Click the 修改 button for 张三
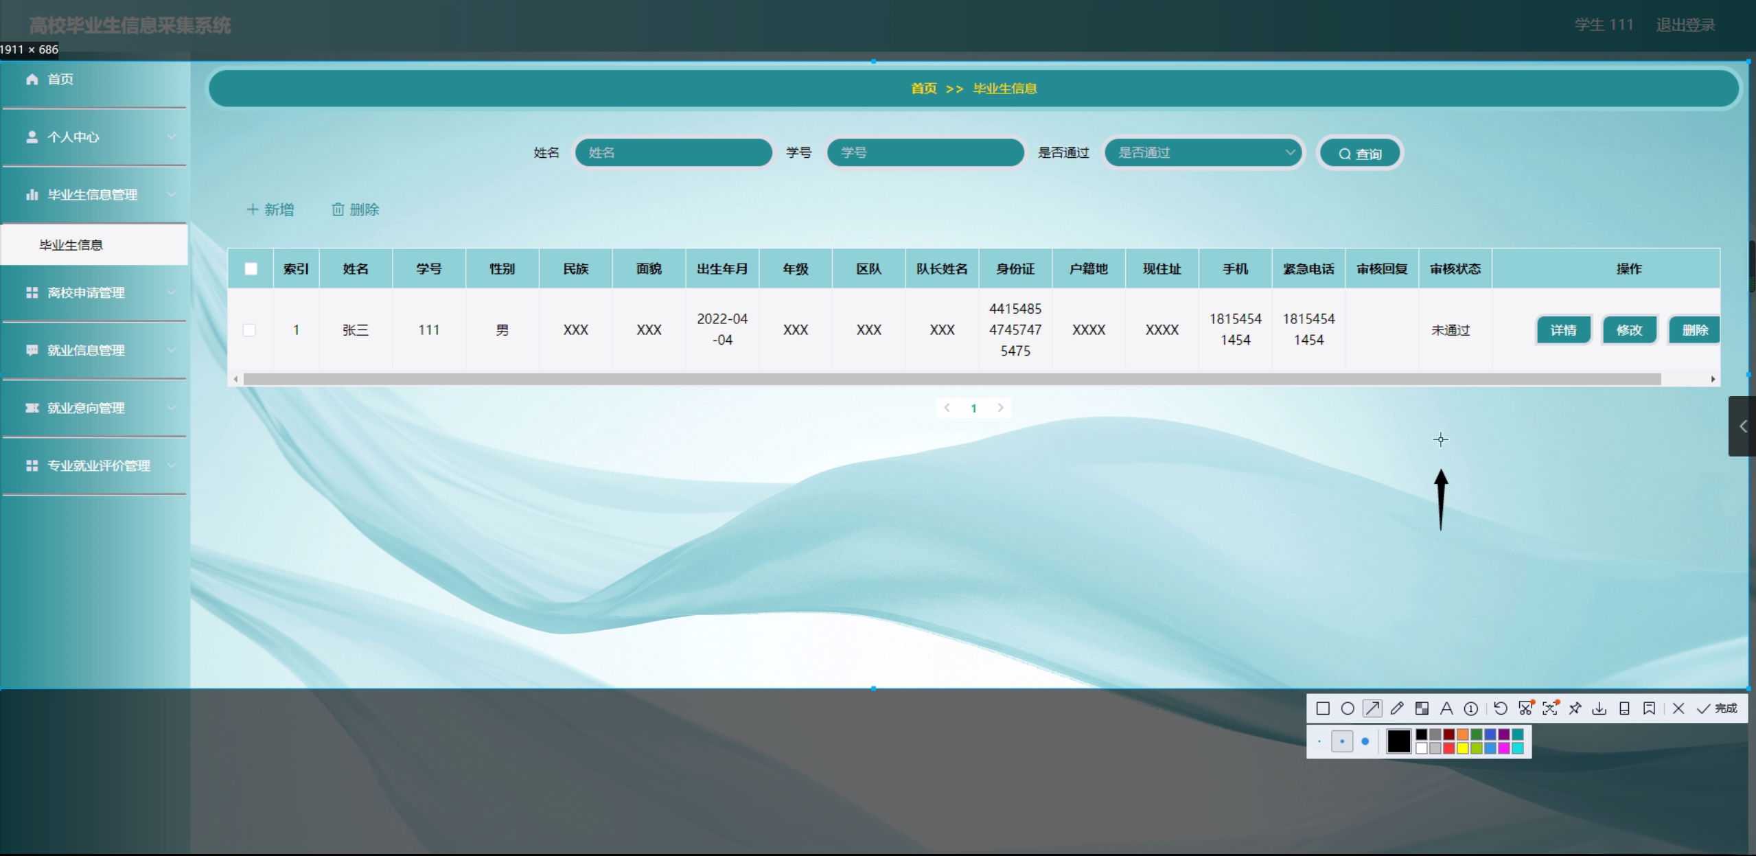 point(1629,330)
